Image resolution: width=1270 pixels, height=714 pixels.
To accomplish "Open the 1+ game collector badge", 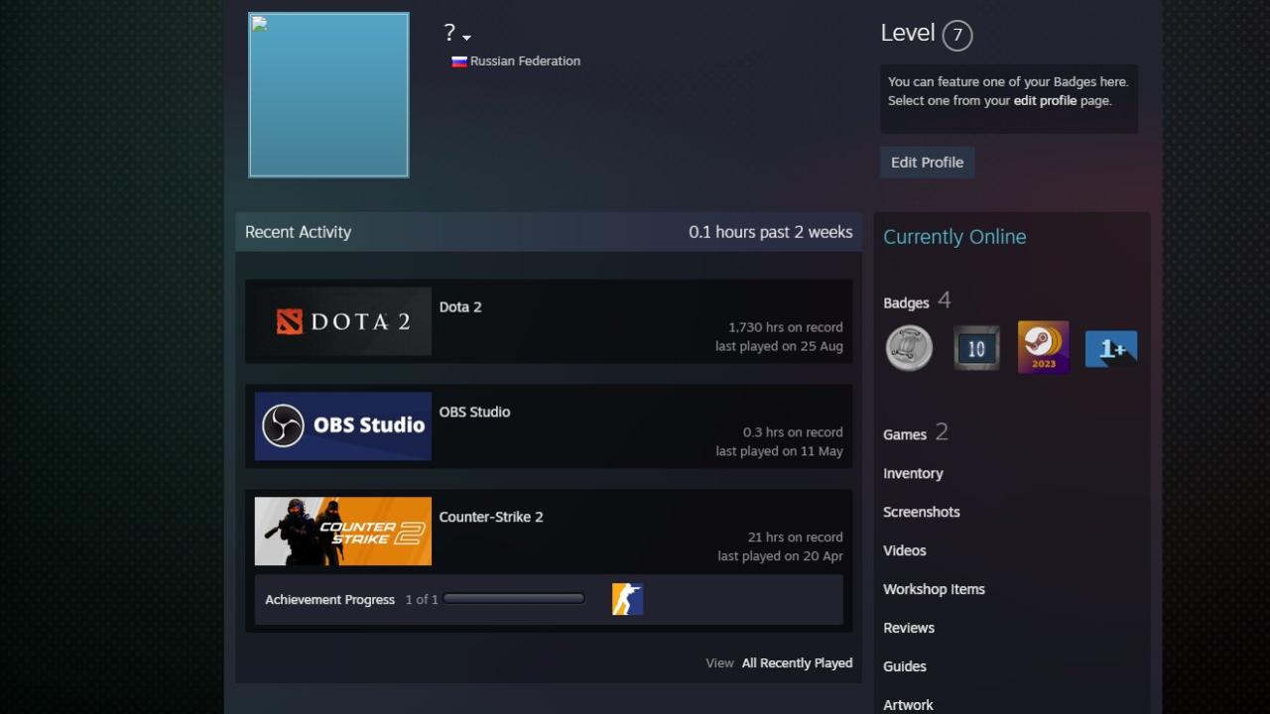I will pos(1111,349).
